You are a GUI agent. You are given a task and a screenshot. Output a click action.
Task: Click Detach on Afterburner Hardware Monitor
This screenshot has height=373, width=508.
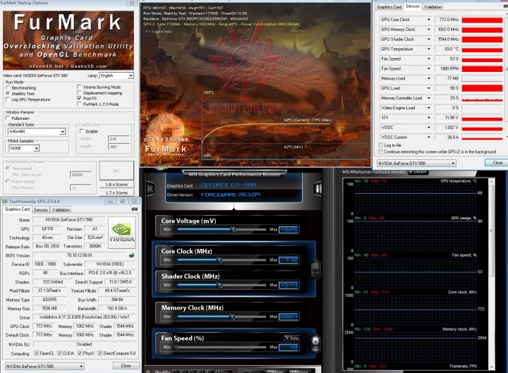(418, 171)
